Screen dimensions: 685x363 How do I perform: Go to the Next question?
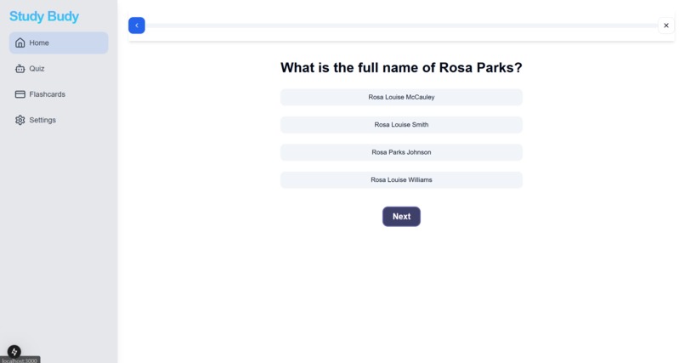point(401,217)
